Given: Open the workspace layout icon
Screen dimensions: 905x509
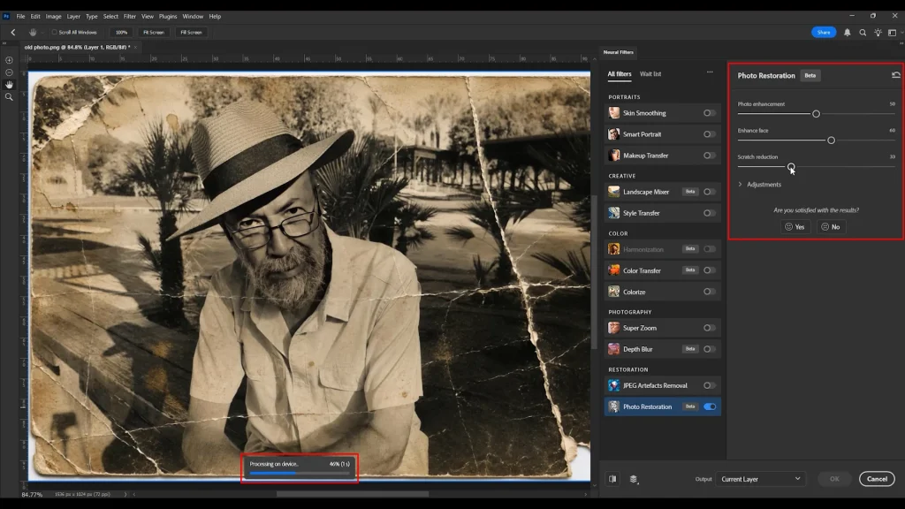Looking at the screenshot, I should pos(893,33).
